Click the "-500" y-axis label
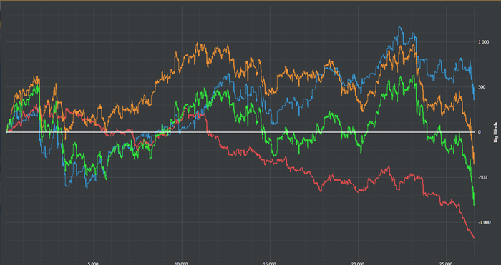Image resolution: width=501 pixels, height=265 pixels. tap(482, 177)
